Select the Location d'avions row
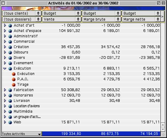This screenshot has height=138, width=167. tap(81, 106)
